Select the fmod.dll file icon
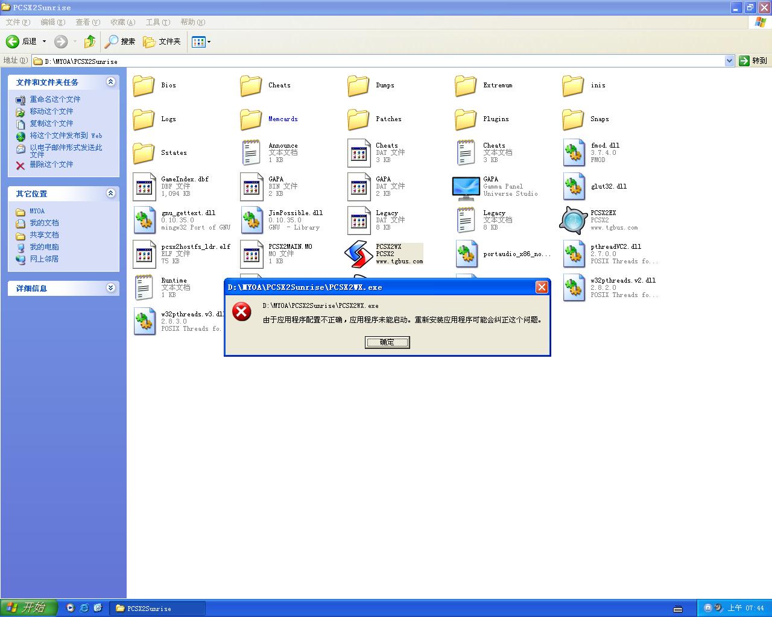 coord(574,153)
